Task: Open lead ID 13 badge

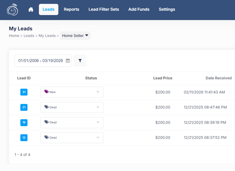Action: tap(24, 138)
